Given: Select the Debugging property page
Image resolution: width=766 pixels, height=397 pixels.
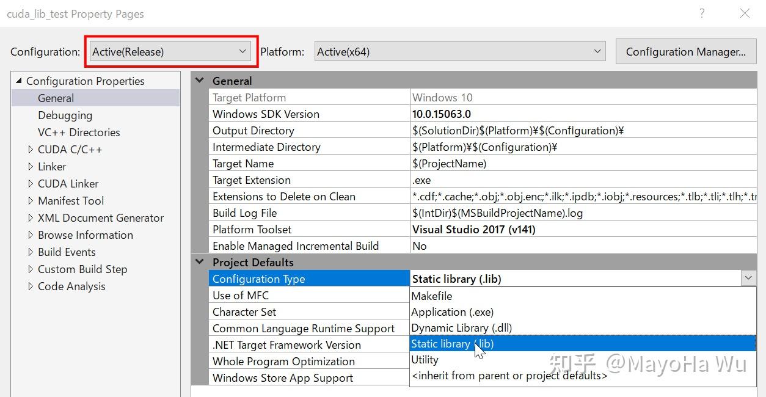Looking at the screenshot, I should [x=65, y=115].
